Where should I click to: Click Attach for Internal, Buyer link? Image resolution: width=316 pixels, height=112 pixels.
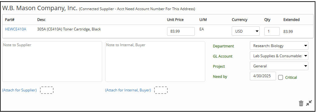[128, 90]
